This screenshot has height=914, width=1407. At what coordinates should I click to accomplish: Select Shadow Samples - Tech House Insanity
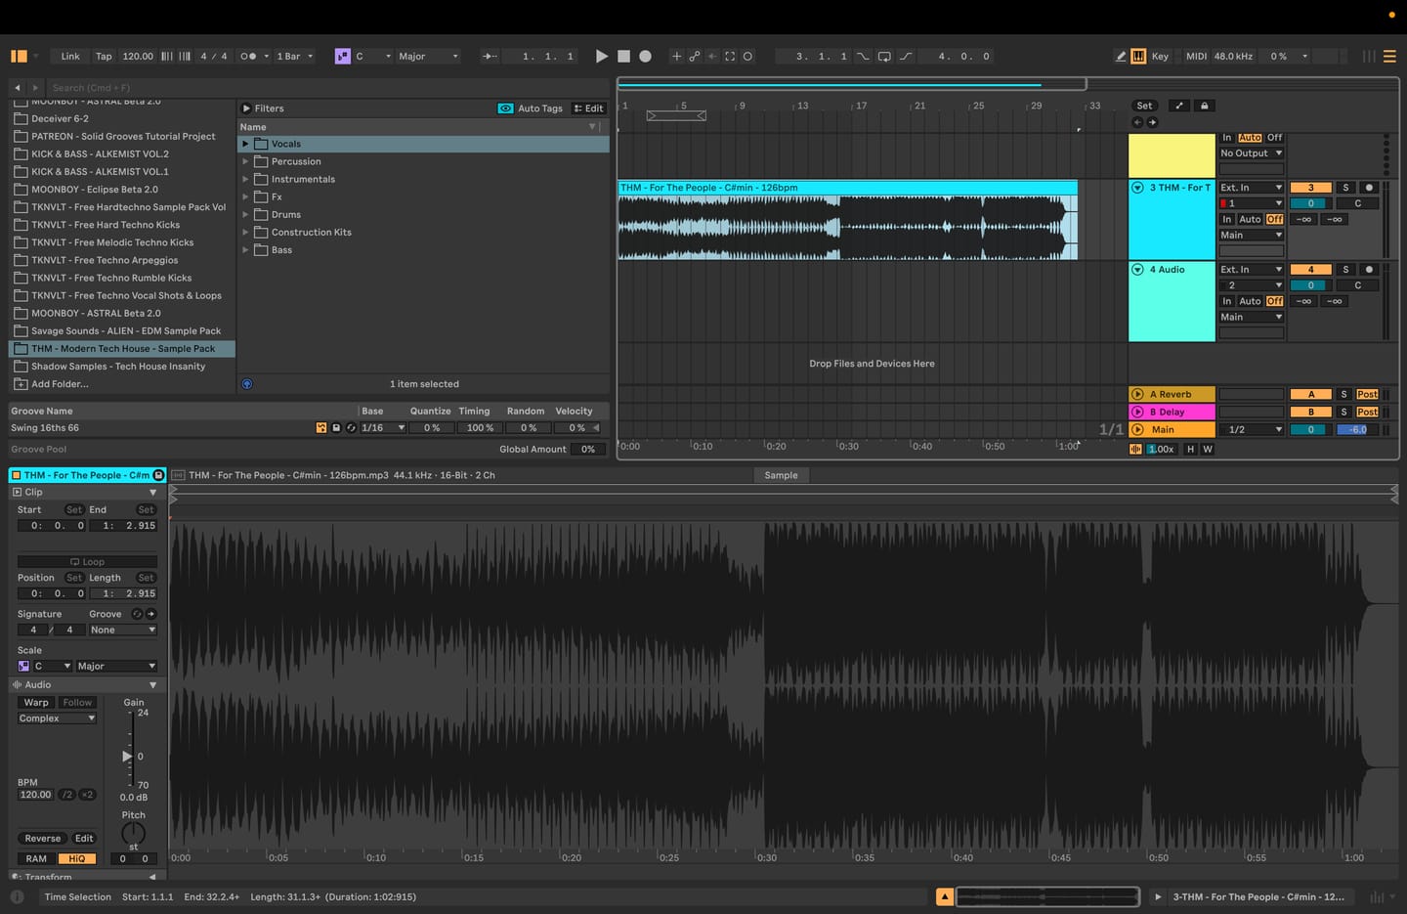[118, 367]
